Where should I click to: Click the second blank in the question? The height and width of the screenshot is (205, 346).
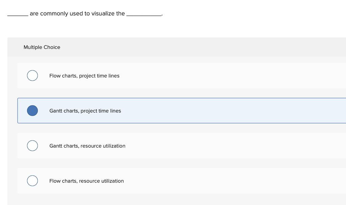(144, 14)
